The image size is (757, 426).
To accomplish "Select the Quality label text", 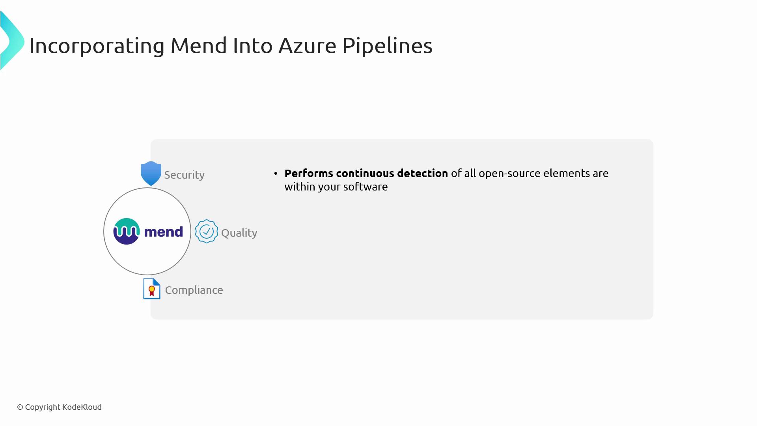I will 239,233.
